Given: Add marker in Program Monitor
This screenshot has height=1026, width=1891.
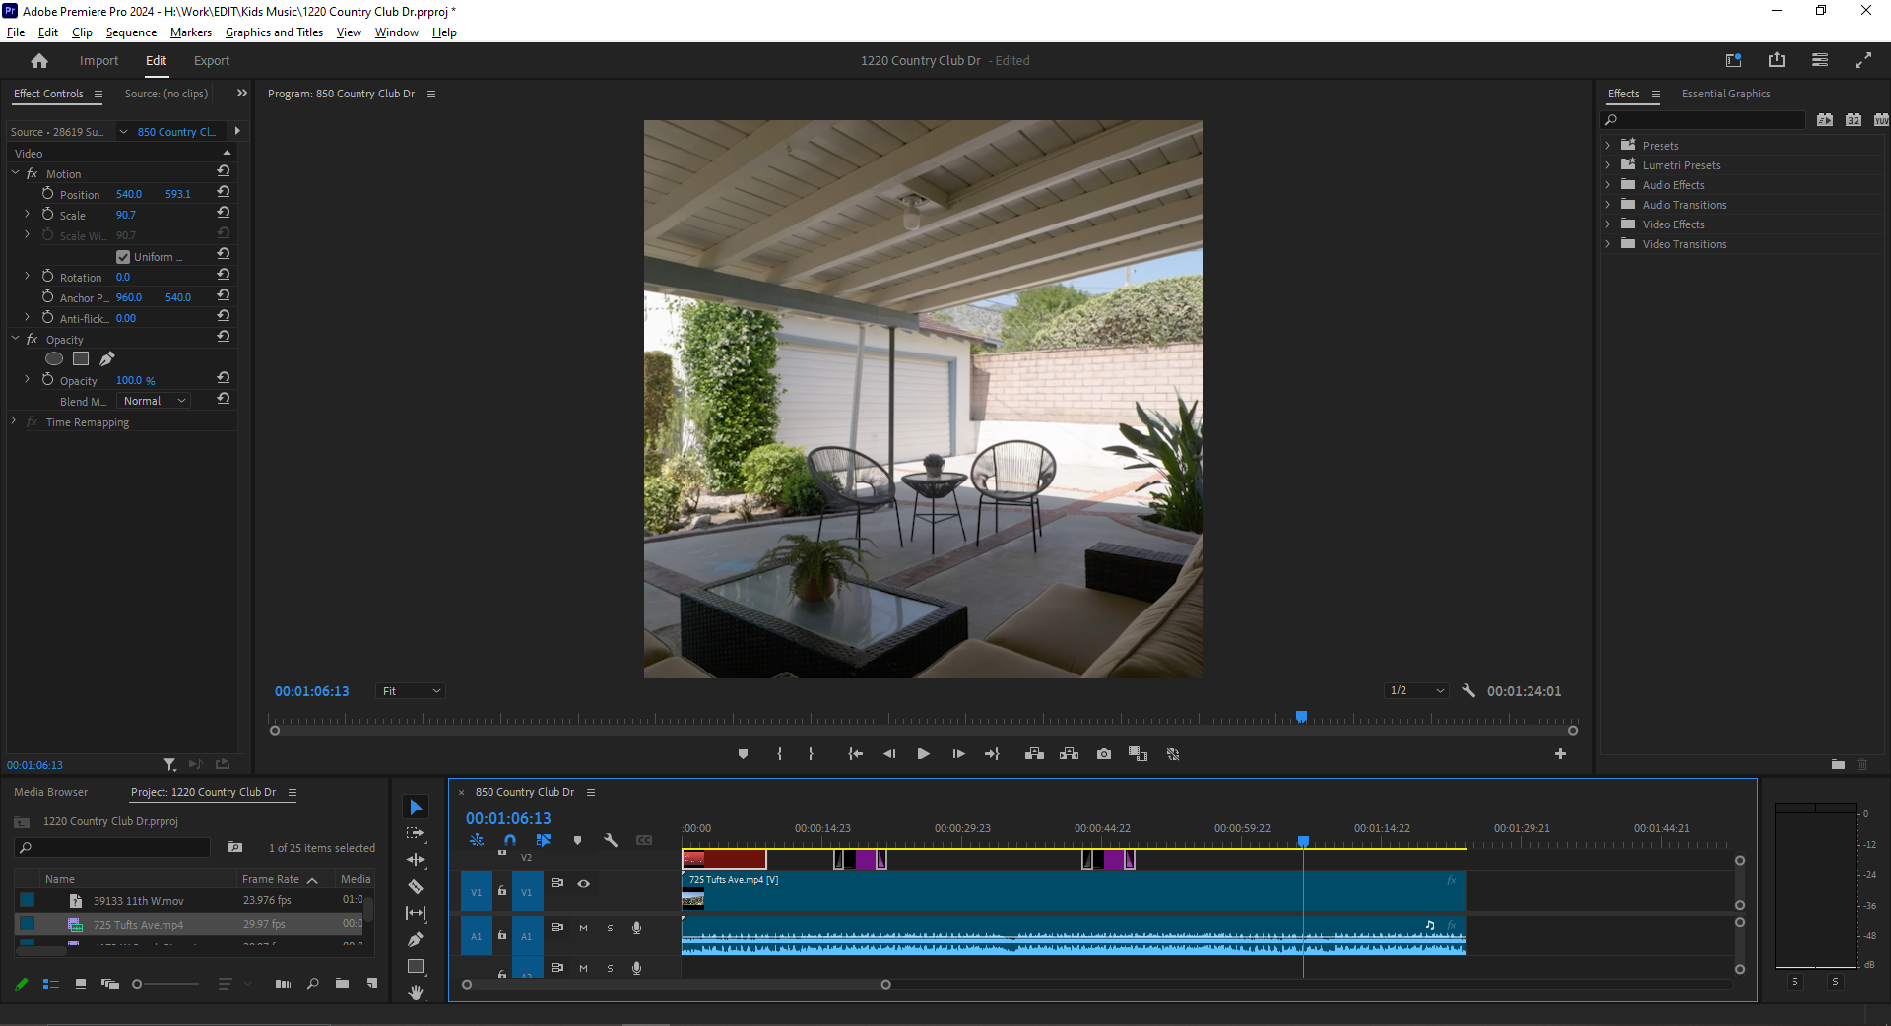Looking at the screenshot, I should (x=743, y=754).
